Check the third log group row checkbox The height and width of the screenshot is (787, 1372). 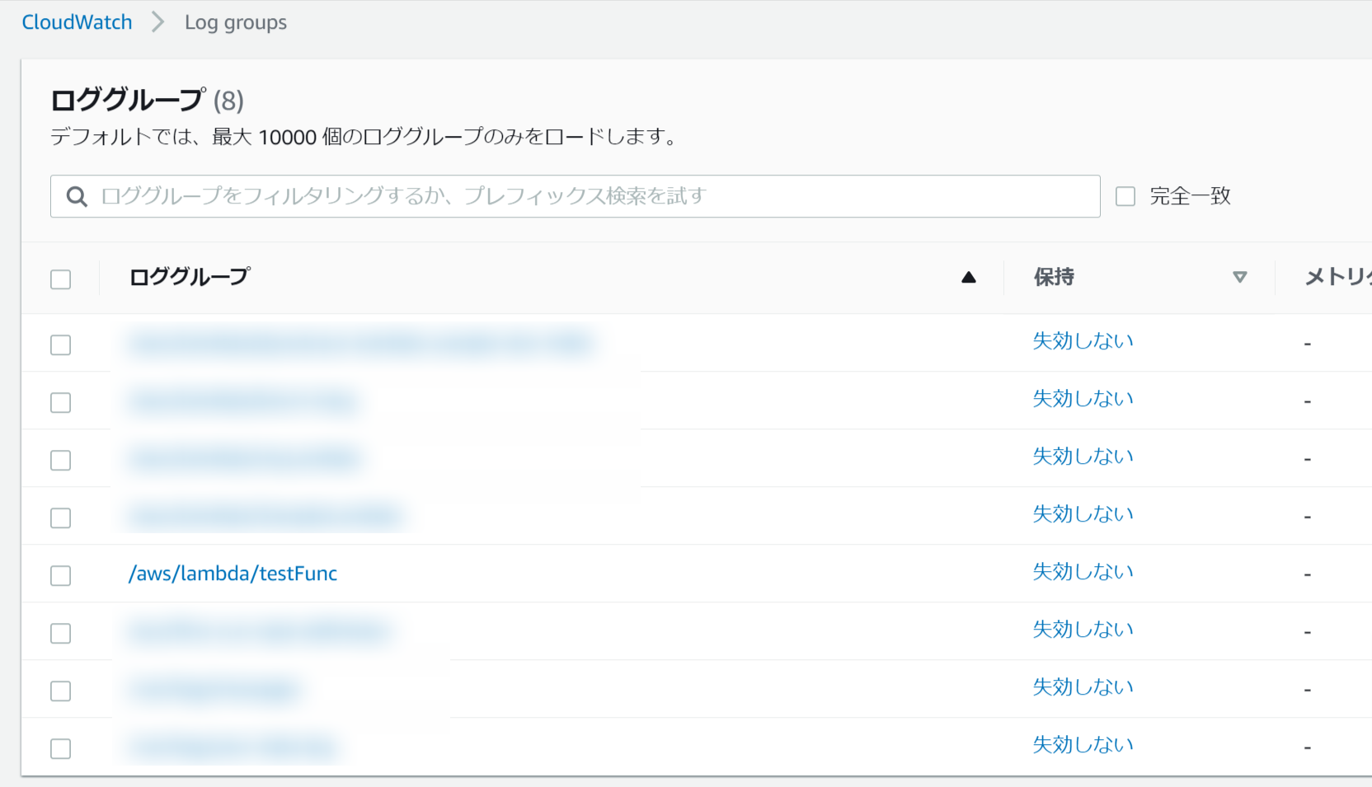(x=61, y=460)
